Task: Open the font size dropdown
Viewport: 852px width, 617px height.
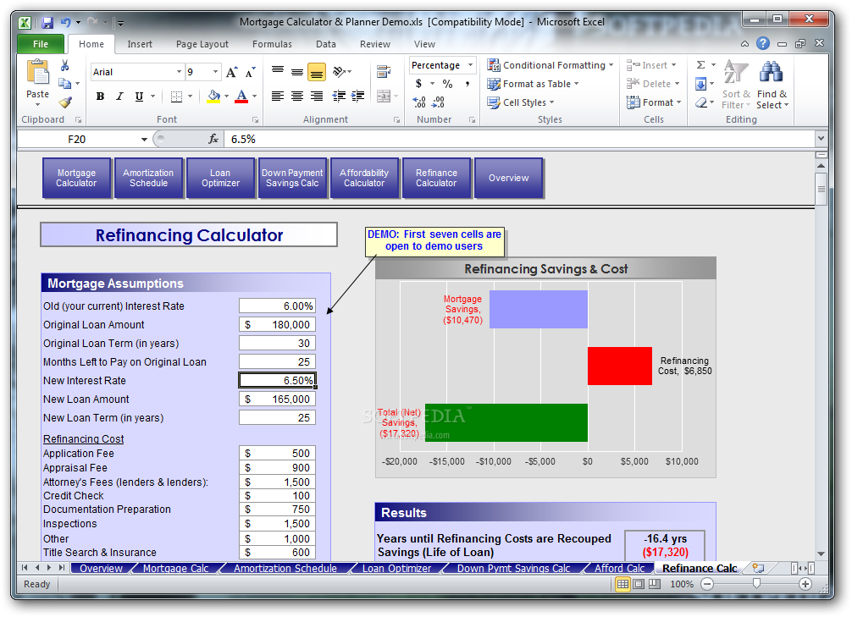Action: coord(215,72)
